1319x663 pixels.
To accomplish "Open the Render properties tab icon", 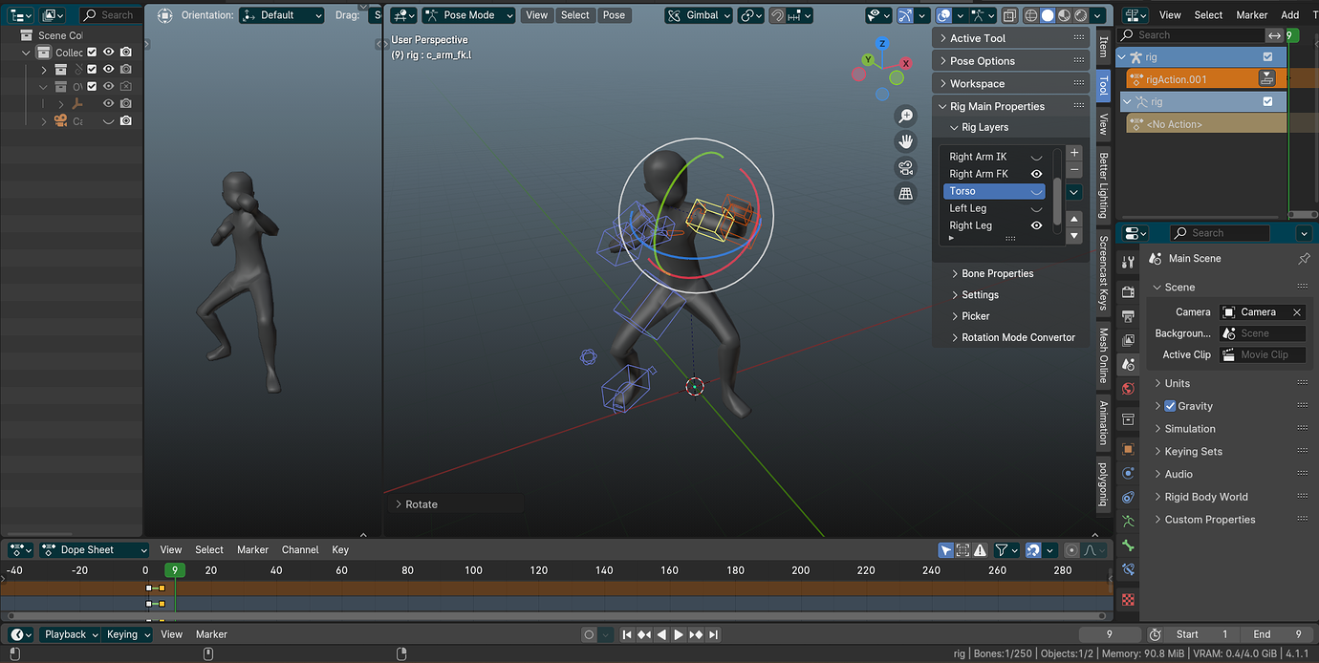I will [x=1128, y=292].
